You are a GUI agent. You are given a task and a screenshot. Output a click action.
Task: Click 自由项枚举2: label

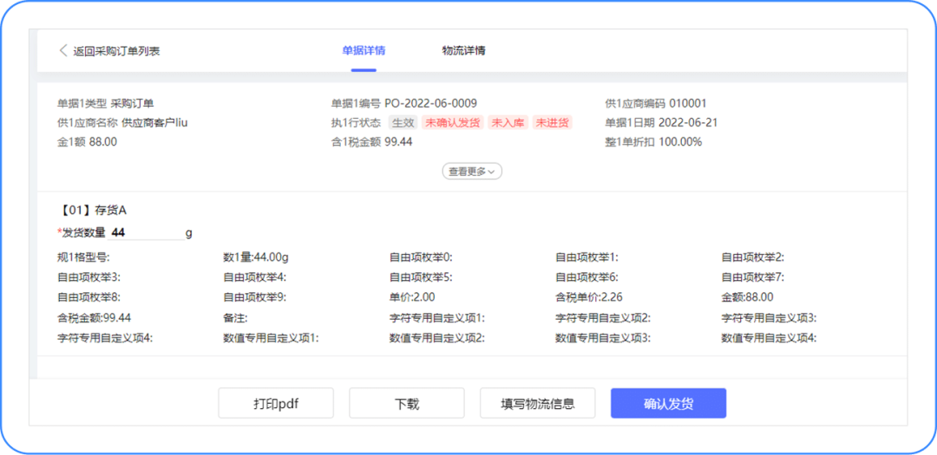click(x=753, y=257)
